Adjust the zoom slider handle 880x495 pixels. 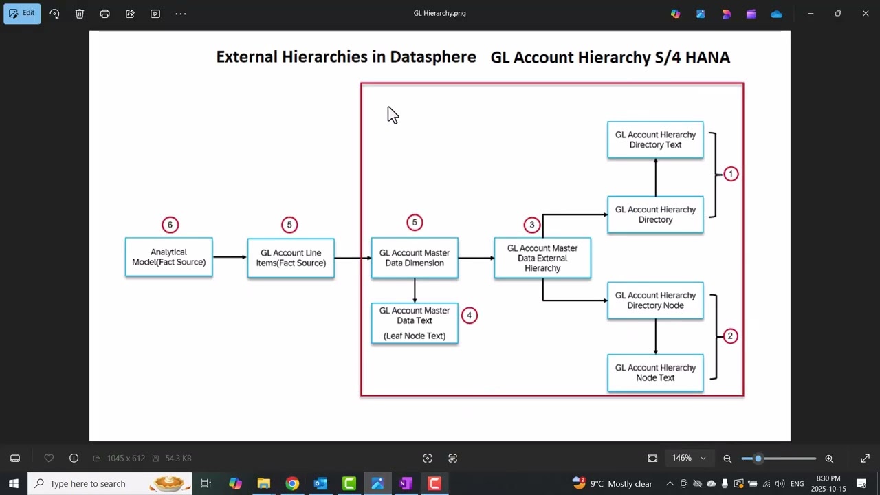pos(758,459)
